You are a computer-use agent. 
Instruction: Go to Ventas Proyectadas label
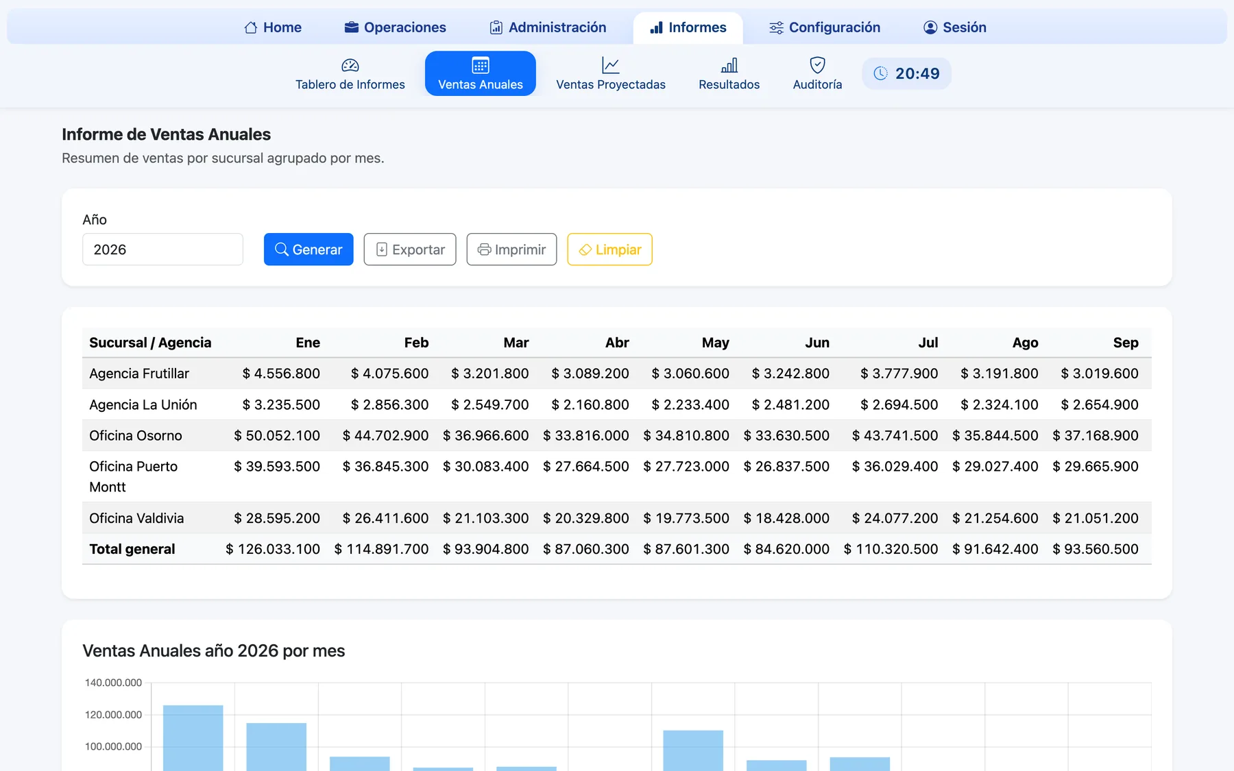(x=611, y=84)
